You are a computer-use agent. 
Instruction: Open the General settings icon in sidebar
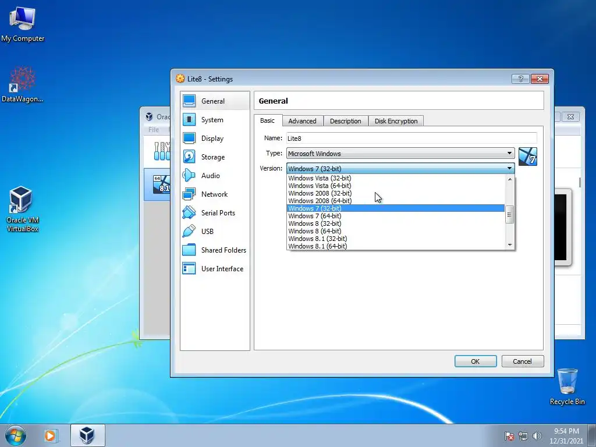[189, 101]
